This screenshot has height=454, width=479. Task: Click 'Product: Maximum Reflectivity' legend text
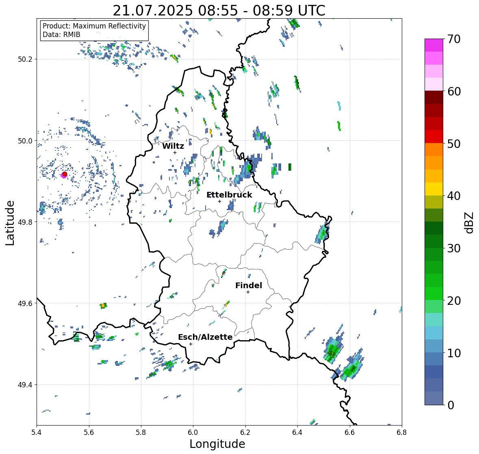point(94,26)
